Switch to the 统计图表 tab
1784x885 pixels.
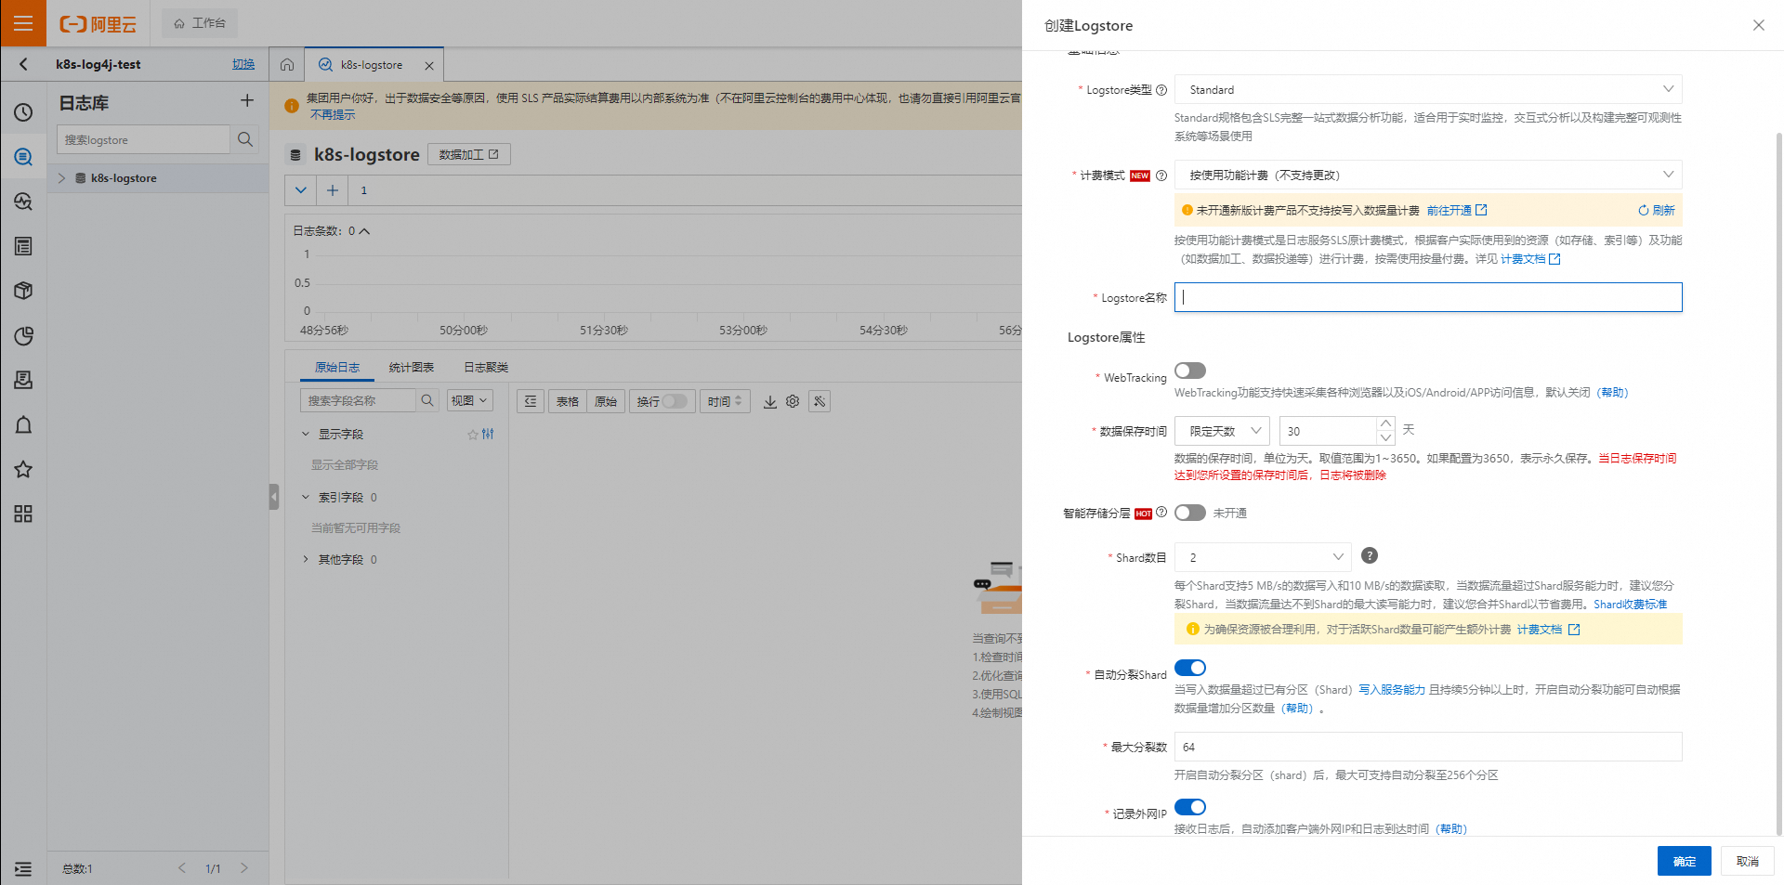coord(411,368)
